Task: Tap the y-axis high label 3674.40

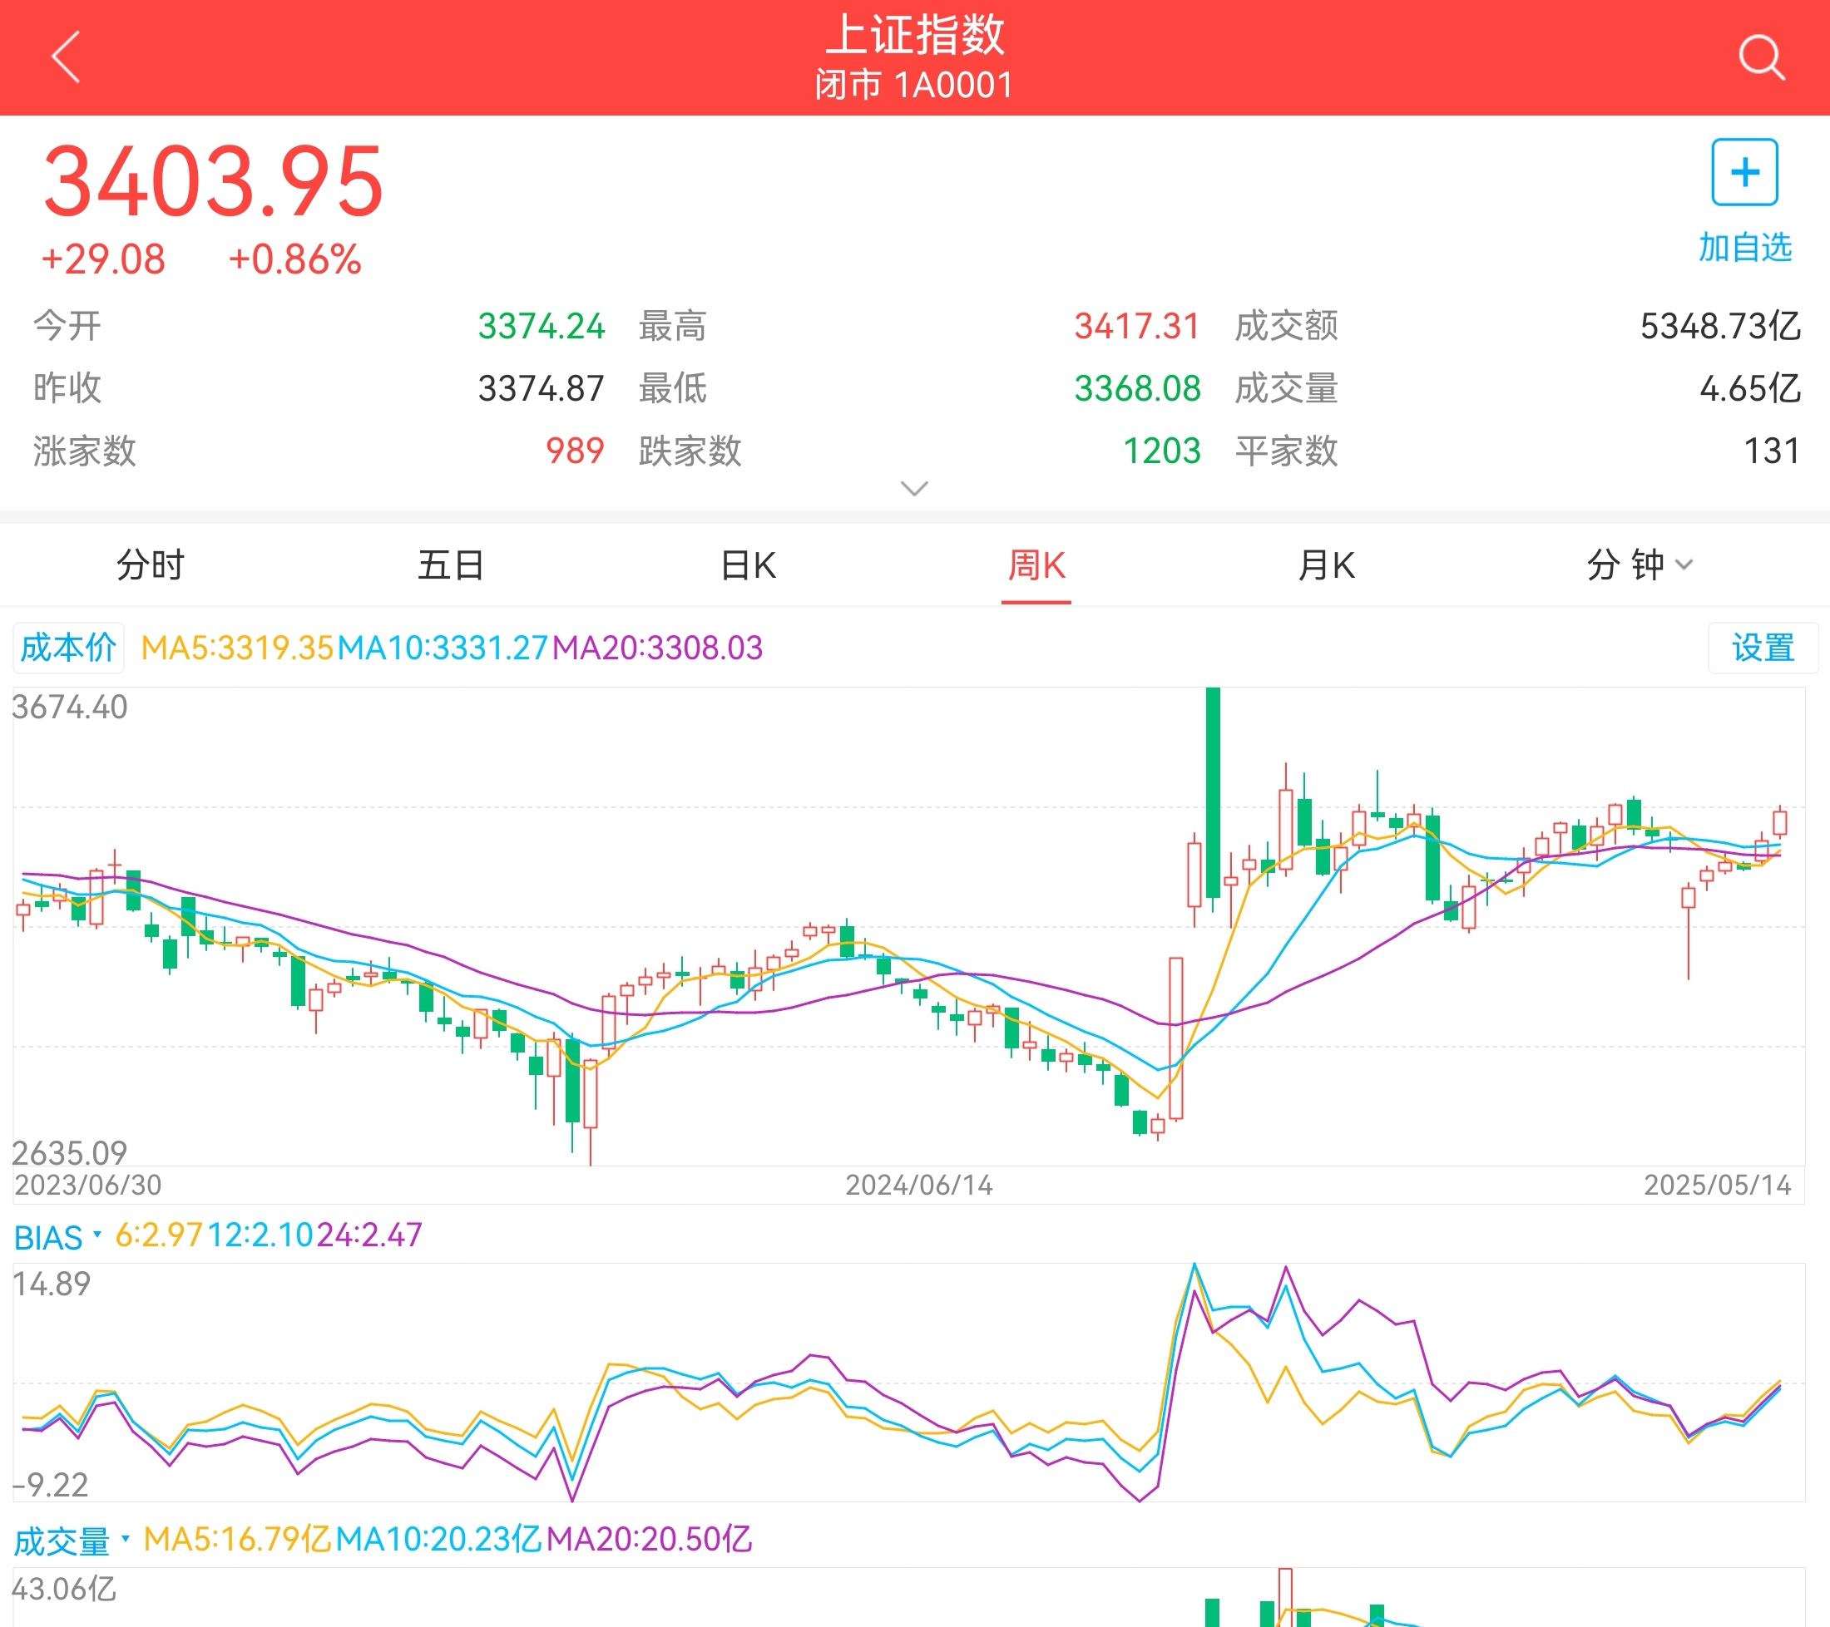Action: 70,707
